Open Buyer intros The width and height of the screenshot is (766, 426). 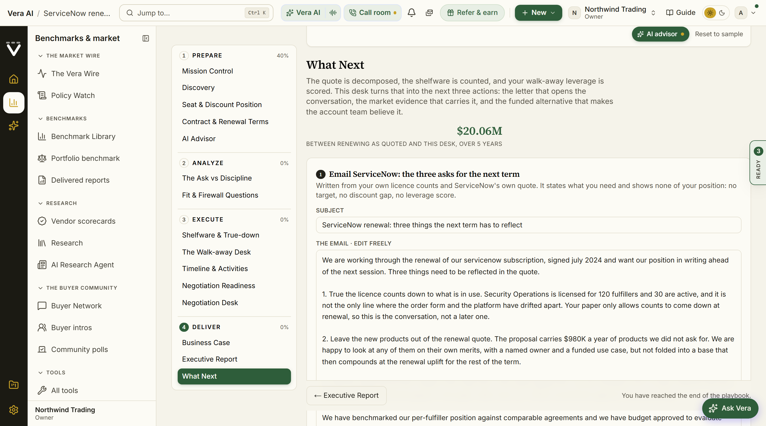click(71, 327)
